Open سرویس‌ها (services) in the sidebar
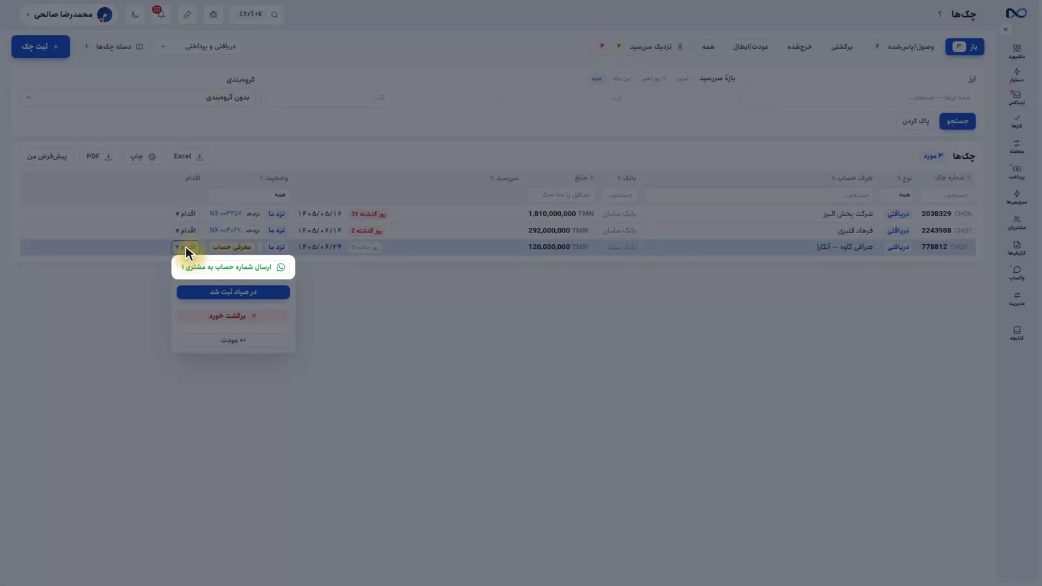Viewport: 1042px width, 586px height. pos(1017,197)
